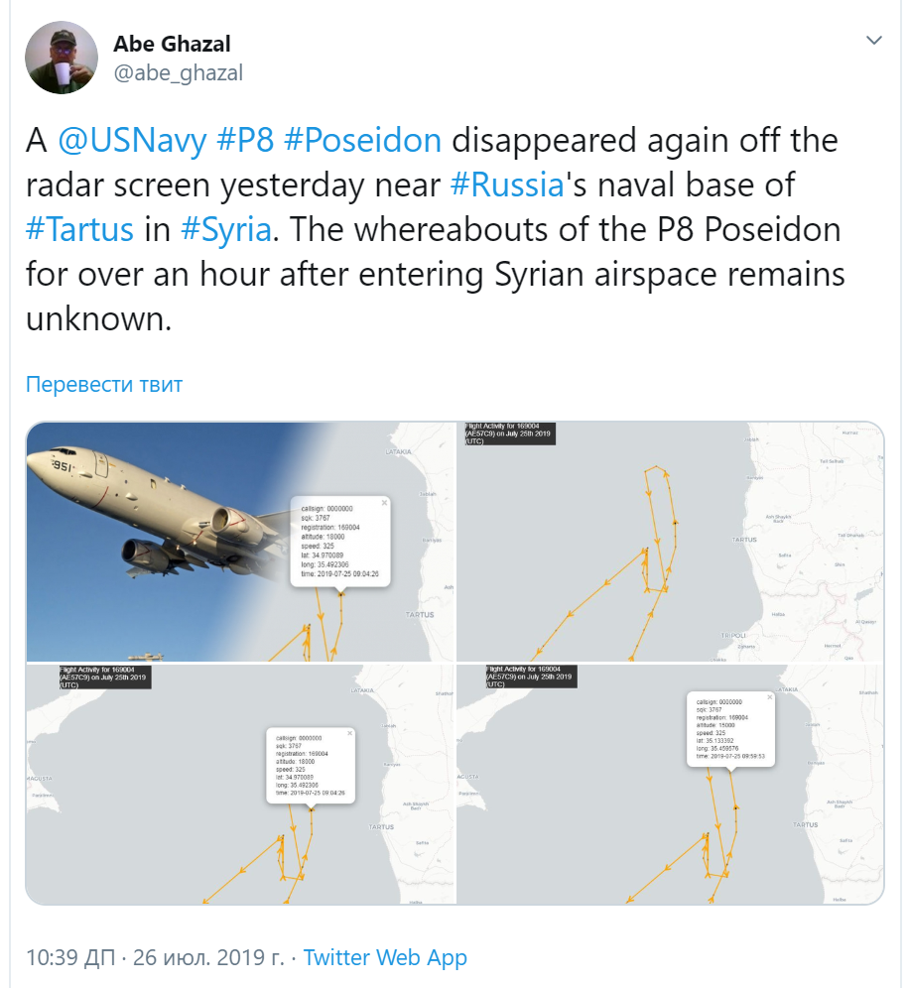Go to the #Syria hashtag

pos(227,229)
